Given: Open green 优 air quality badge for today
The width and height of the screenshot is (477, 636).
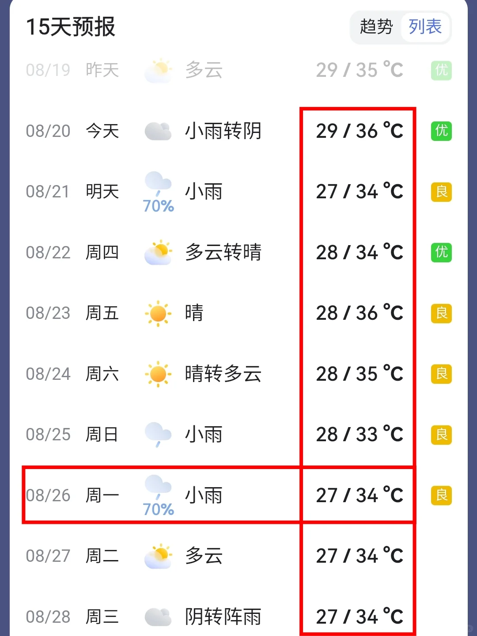Looking at the screenshot, I should (441, 131).
